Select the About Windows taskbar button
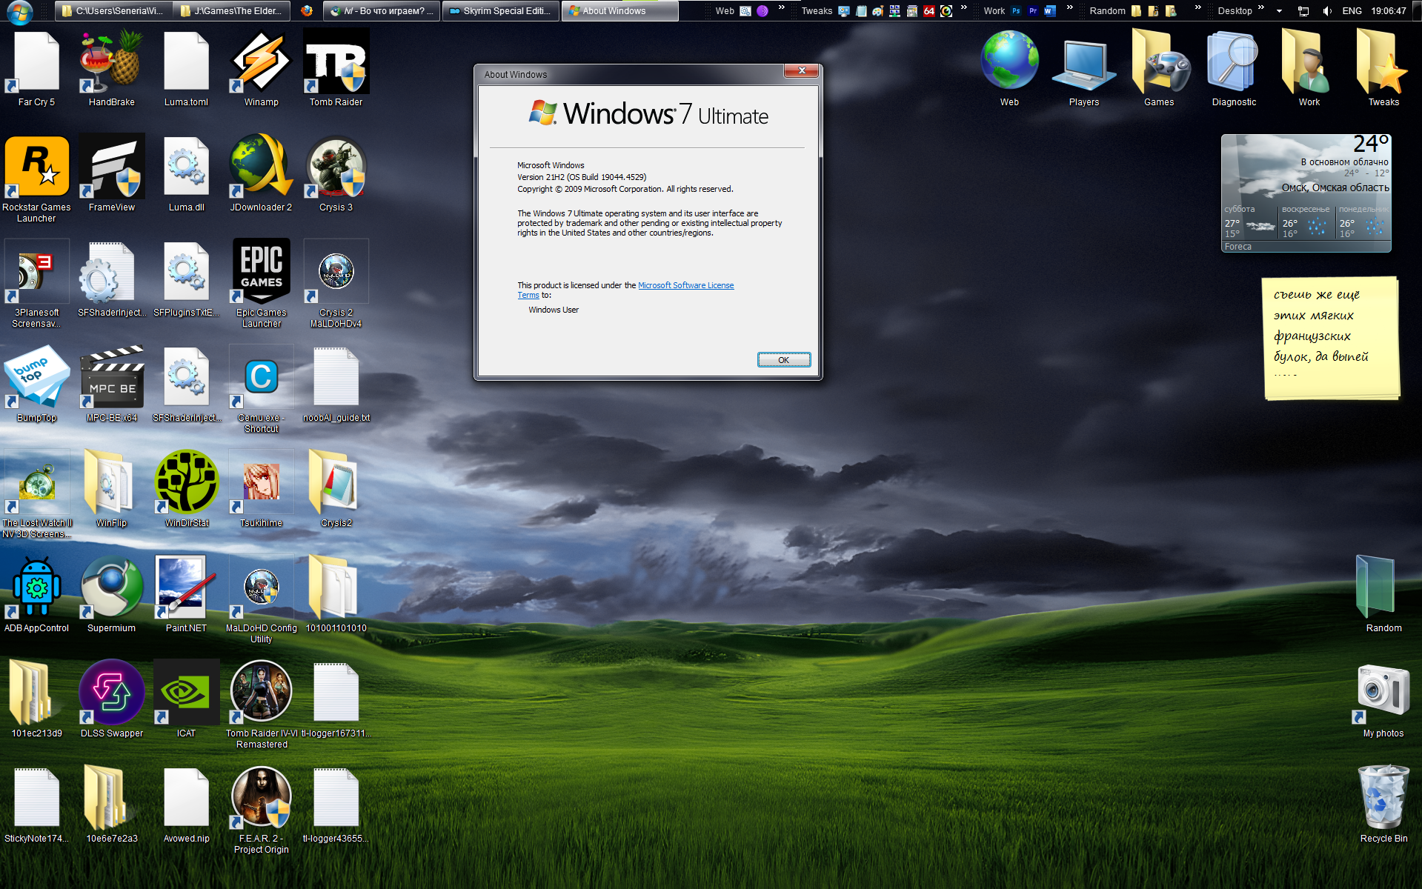Image resolution: width=1422 pixels, height=889 pixels. pos(619,11)
